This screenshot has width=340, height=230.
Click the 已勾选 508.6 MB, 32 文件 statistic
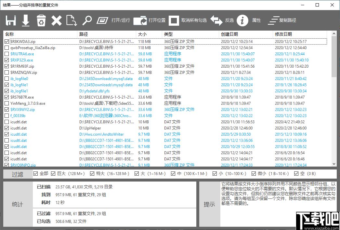(62, 221)
